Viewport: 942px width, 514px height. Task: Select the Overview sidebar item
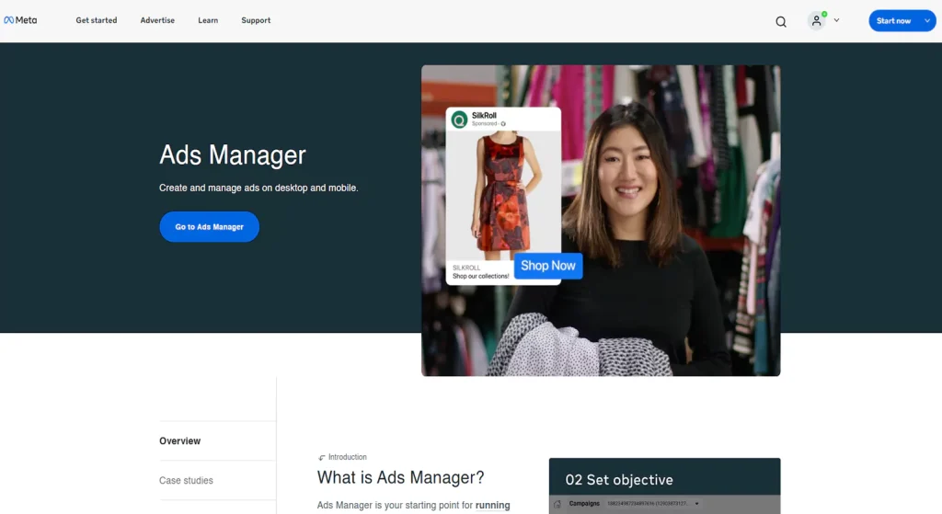179,440
